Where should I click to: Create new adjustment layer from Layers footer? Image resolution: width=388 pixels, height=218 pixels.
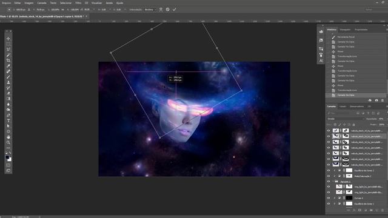click(x=366, y=210)
